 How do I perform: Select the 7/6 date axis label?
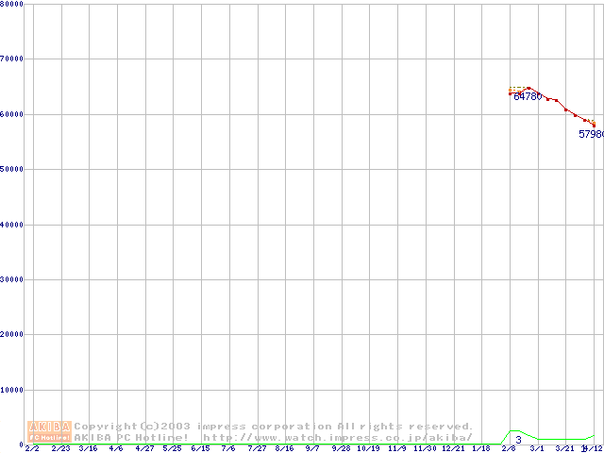[x=228, y=448]
